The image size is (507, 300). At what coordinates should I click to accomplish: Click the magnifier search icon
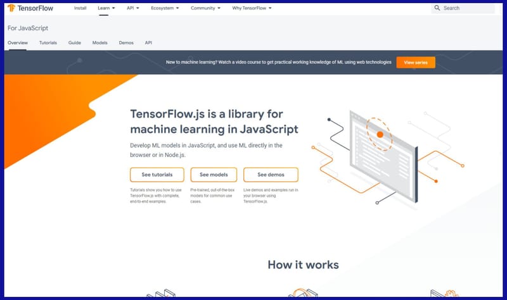click(437, 8)
